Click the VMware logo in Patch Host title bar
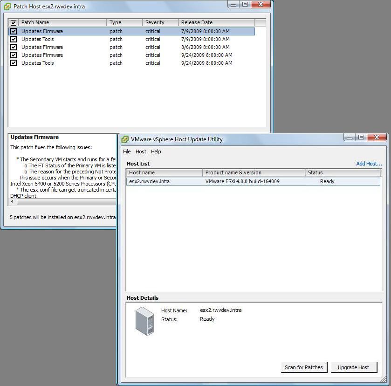This screenshot has height=386, width=391. (7, 7)
